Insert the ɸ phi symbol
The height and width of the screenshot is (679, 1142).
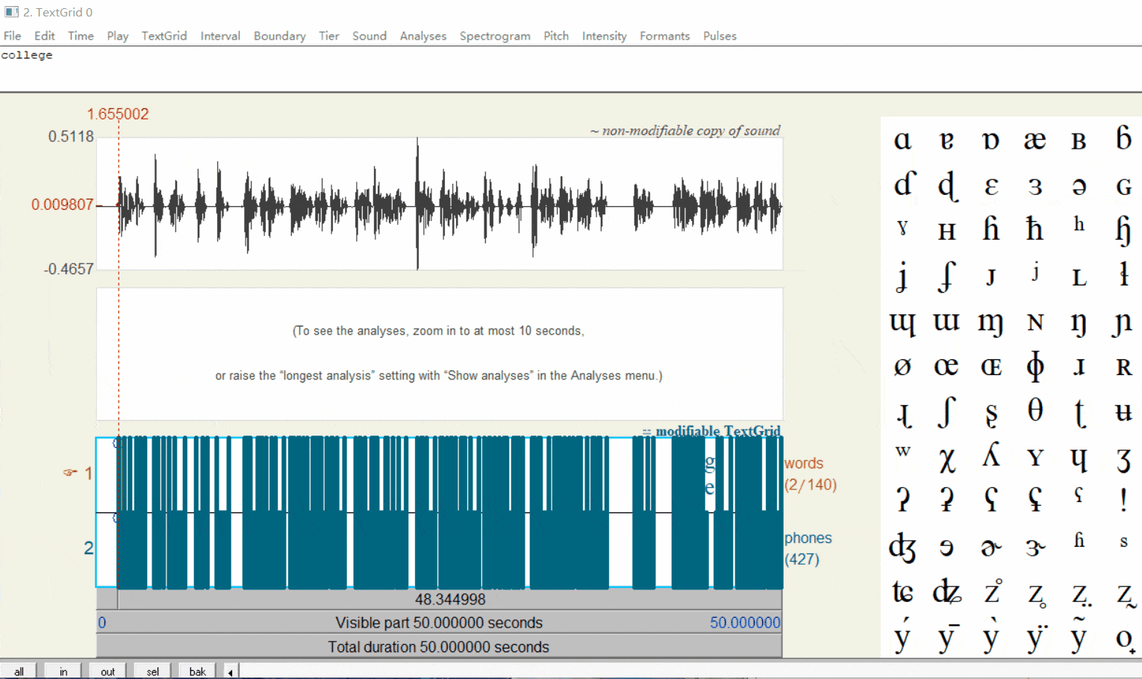coord(1035,366)
